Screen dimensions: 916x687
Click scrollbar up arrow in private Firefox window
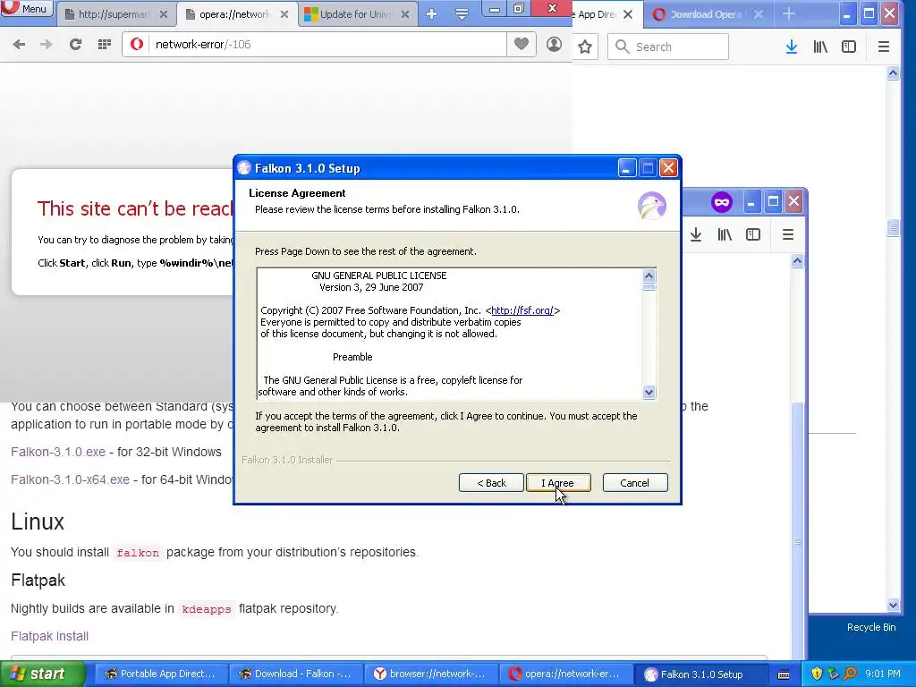[797, 261]
